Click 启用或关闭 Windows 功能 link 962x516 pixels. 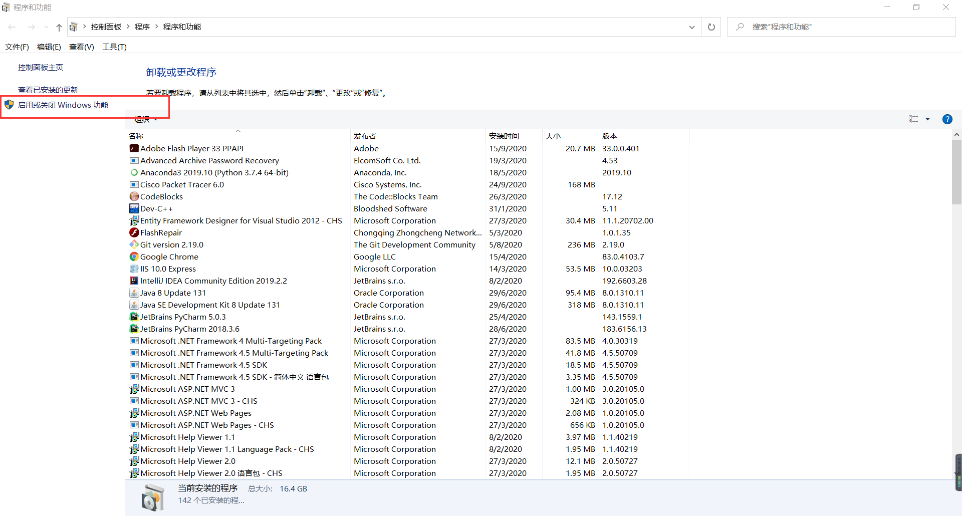tap(63, 105)
